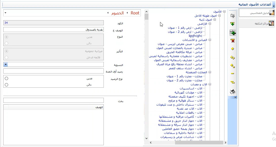Select دائن radio under نوع الرصيد

pyautogui.click(x=7, y=85)
